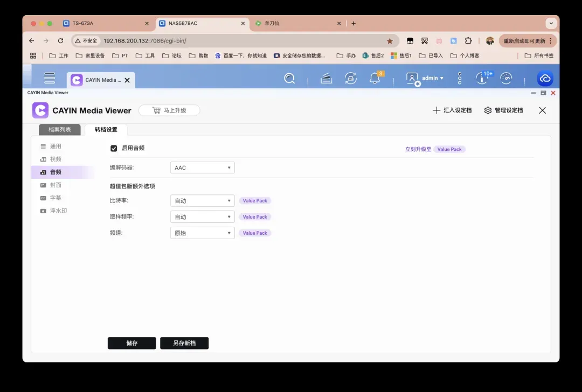
Task: Open the QNAP main menu hamburger icon
Action: tap(50, 78)
